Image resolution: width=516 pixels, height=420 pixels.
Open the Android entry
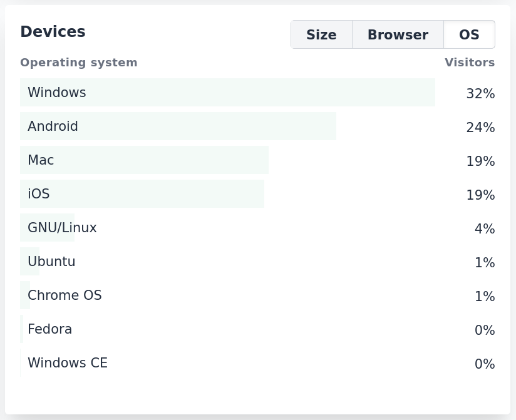(x=53, y=126)
